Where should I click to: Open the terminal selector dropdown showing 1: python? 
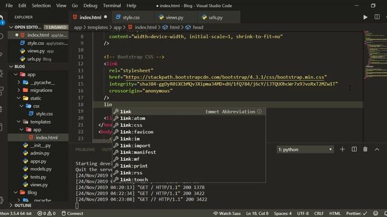(305, 149)
